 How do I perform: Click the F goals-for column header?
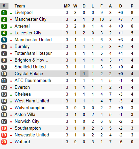tap(101, 6)
